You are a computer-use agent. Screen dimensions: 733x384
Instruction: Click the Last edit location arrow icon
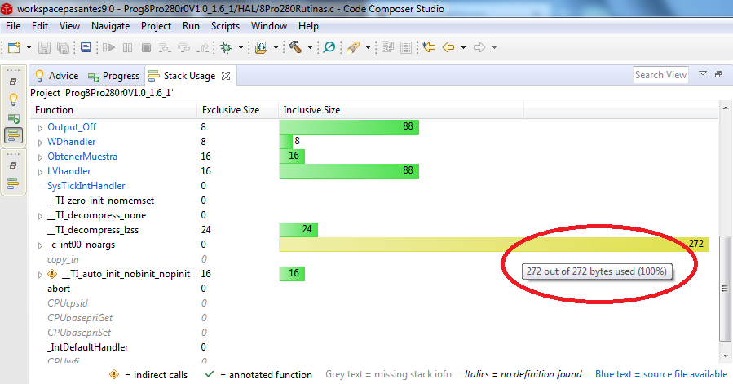coord(429,47)
